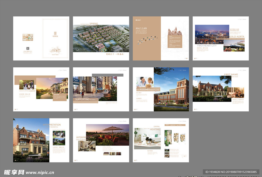Click the Supporting Business title banner

click(85, 100)
